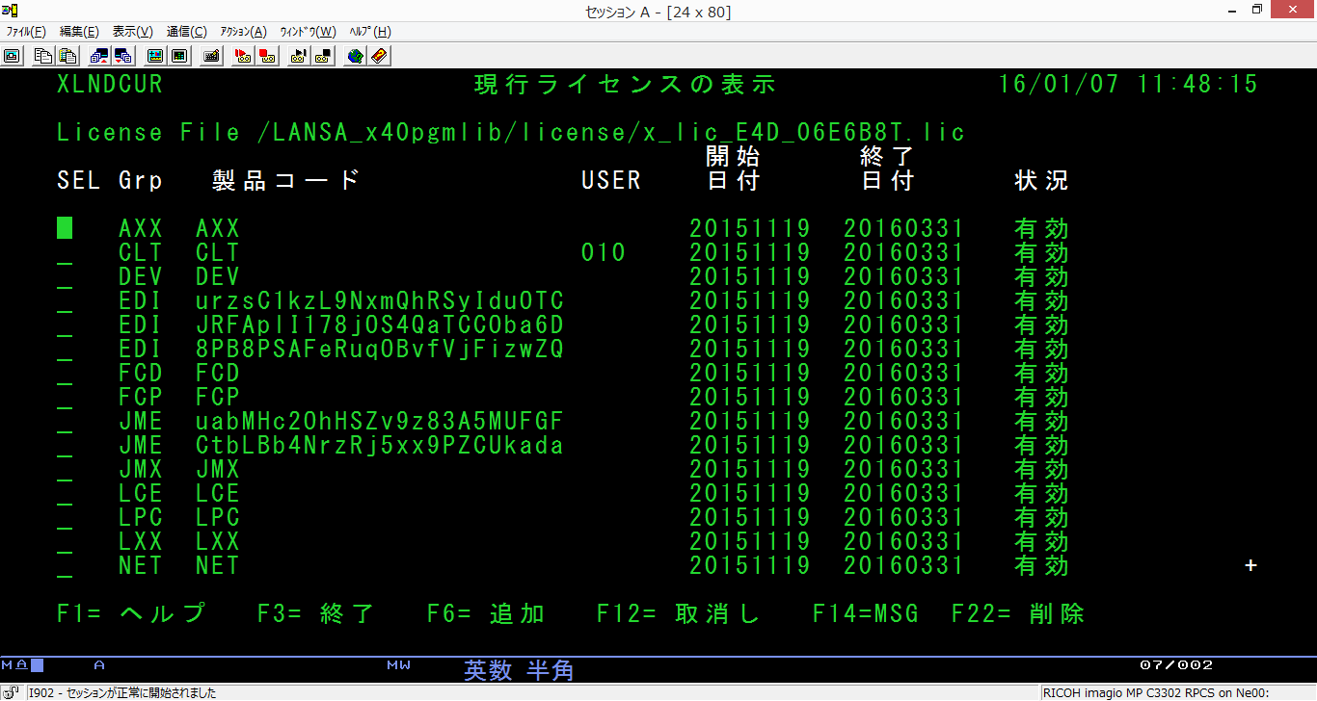Screen dimensions: 1317x701
Task: Open the ｱｸｼｮﾝ(A) menu
Action: [243, 32]
